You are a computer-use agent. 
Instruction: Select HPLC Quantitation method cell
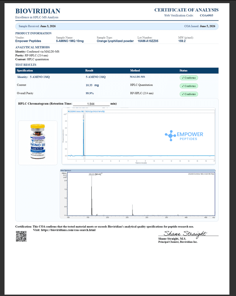(141, 85)
